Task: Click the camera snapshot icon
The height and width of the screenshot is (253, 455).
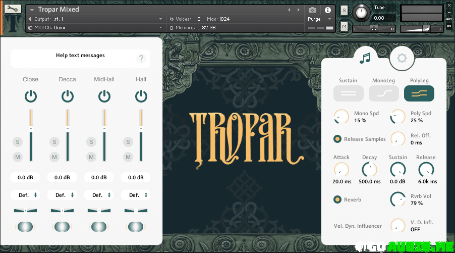Action: point(312,10)
